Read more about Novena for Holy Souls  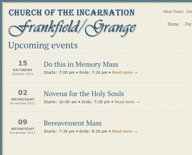(x=127, y=102)
